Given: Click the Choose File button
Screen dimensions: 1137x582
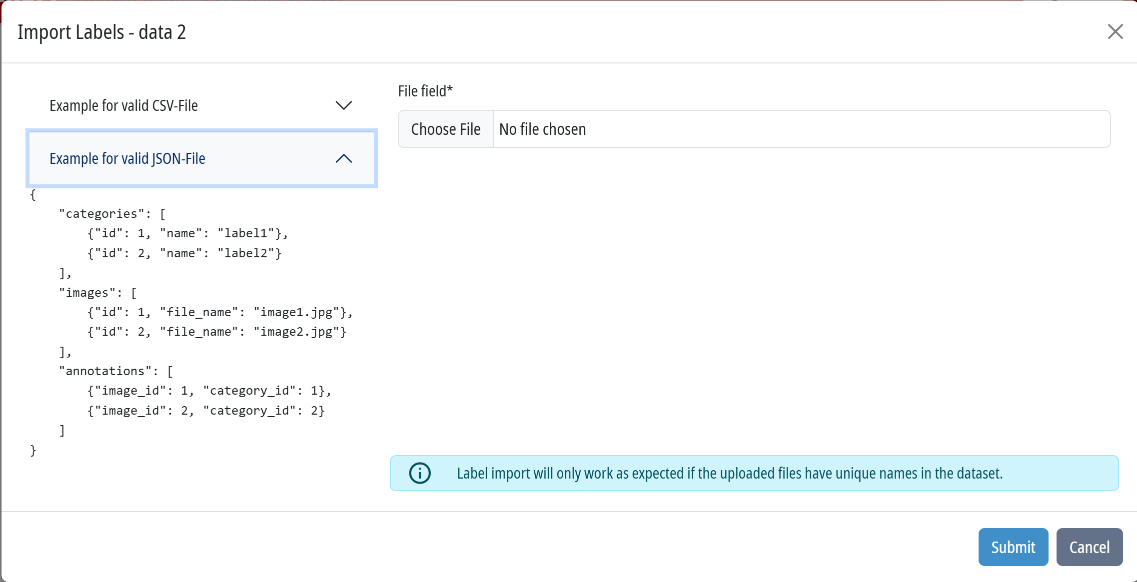Looking at the screenshot, I should tap(446, 129).
